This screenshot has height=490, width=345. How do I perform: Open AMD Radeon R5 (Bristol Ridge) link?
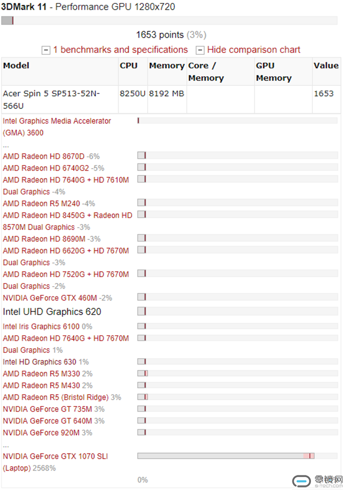(x=55, y=397)
